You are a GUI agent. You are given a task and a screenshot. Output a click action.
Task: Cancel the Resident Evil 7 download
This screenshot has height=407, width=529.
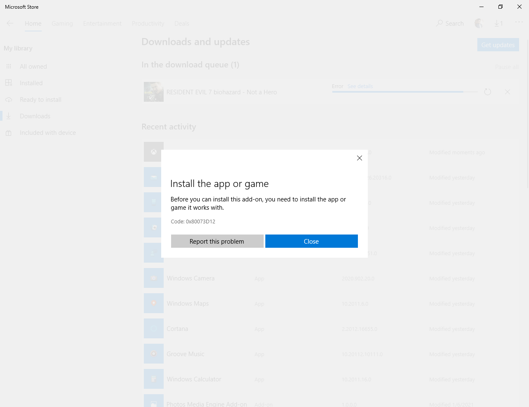pos(507,92)
